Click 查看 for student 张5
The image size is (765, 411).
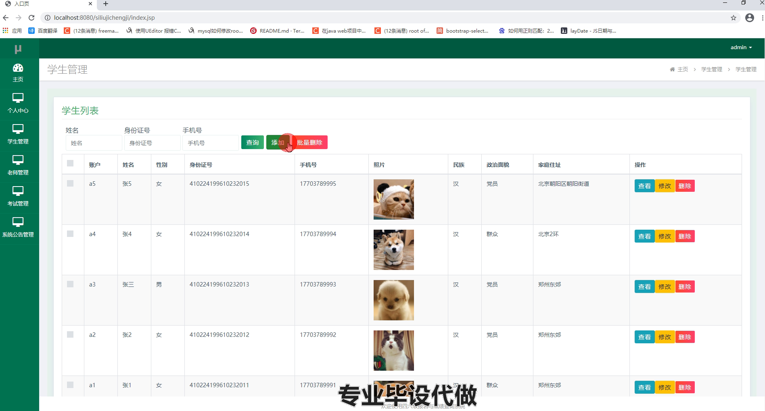pos(644,186)
